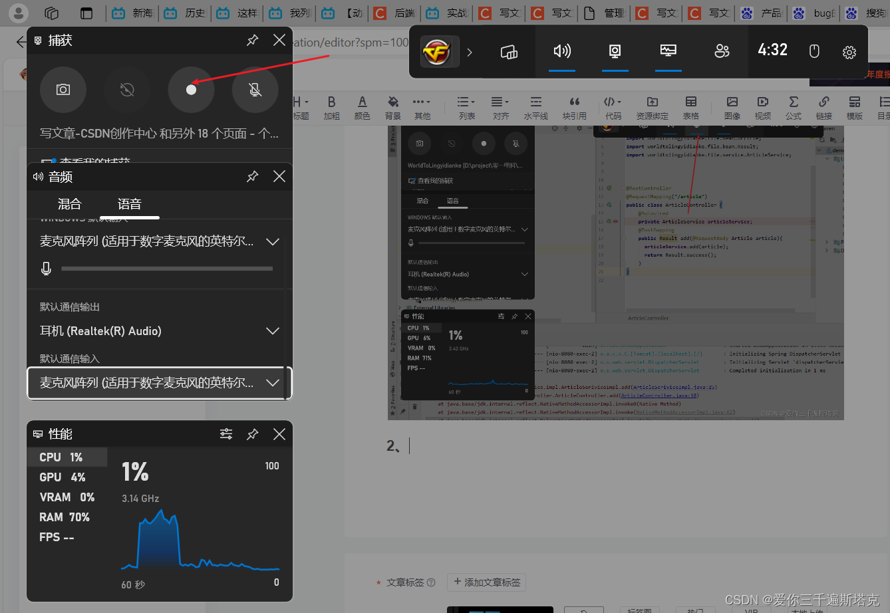Image resolution: width=890 pixels, height=613 pixels.
Task: Select the GPU metric in performance widget
Action: pos(67,477)
